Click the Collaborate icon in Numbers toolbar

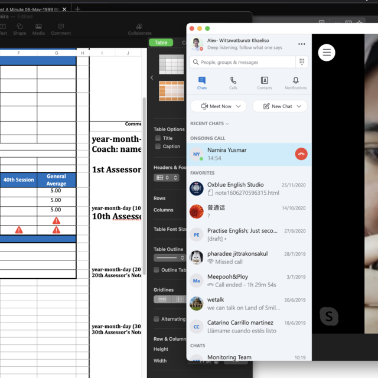[x=139, y=29]
